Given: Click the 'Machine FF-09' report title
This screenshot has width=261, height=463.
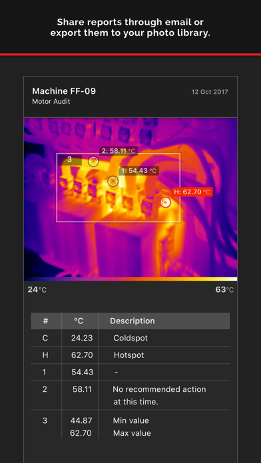Looking at the screenshot, I should pyautogui.click(x=64, y=91).
